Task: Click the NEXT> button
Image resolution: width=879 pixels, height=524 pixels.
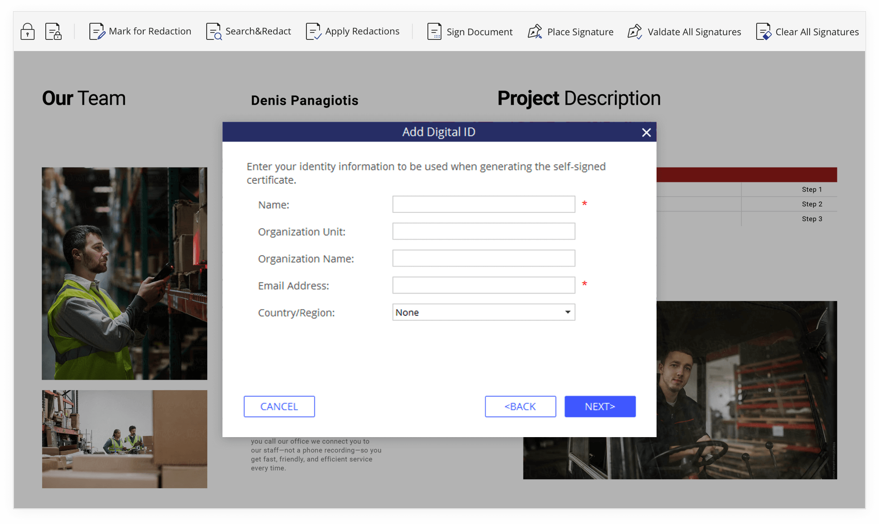Action: point(600,406)
